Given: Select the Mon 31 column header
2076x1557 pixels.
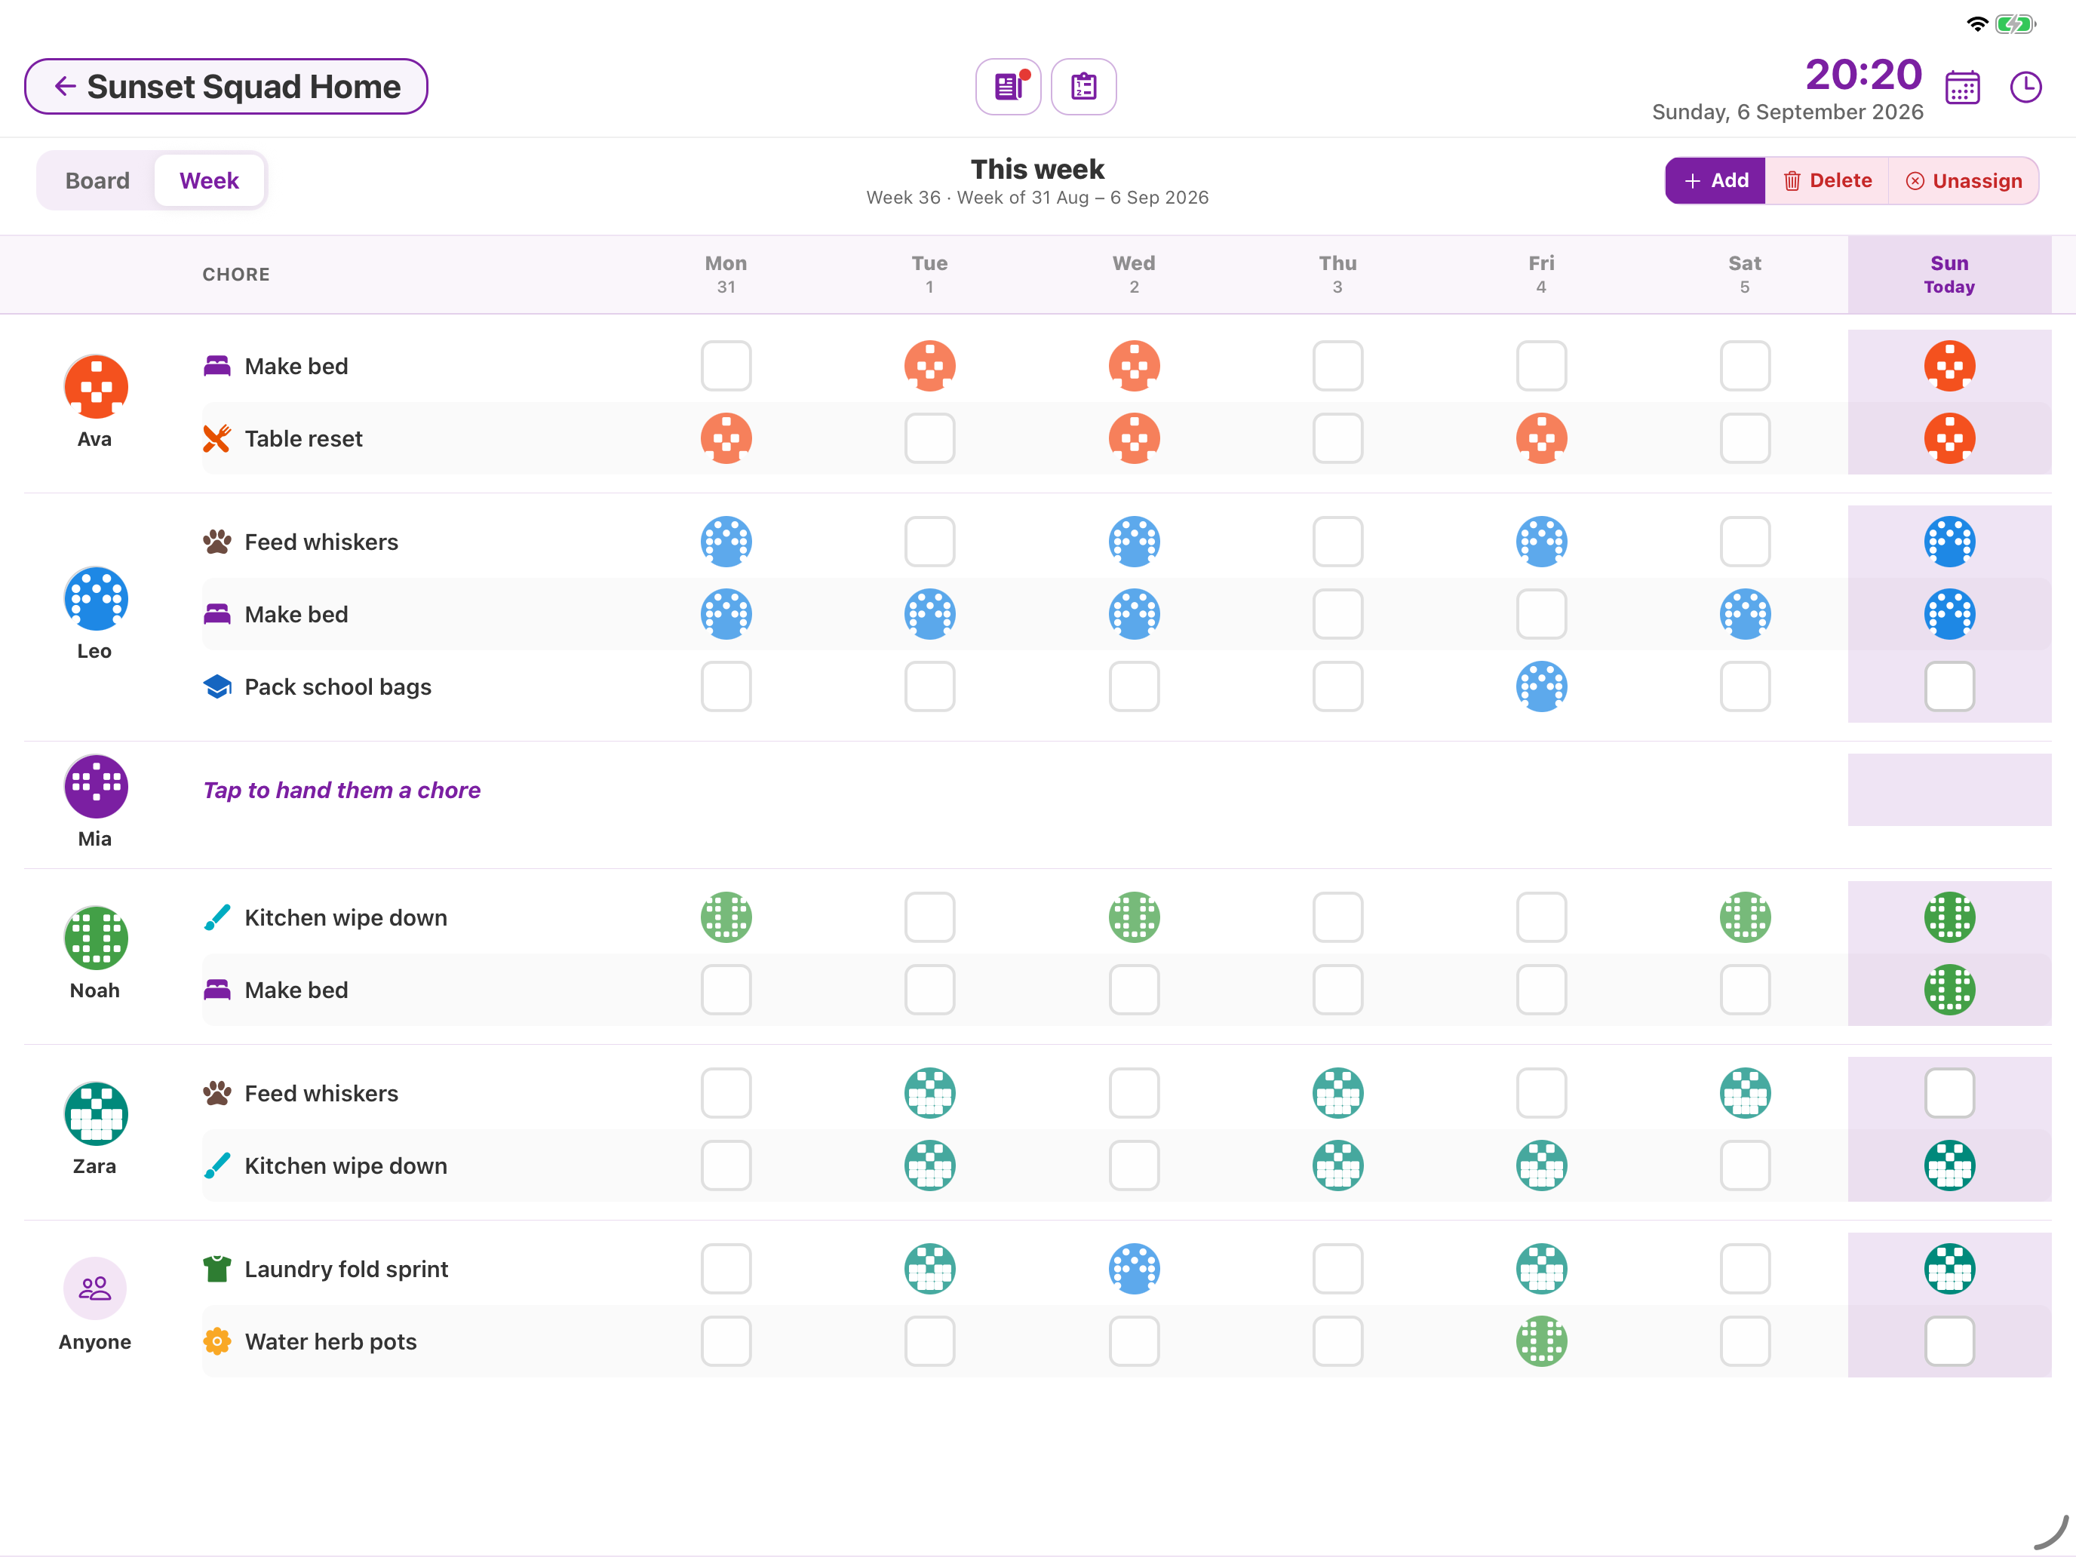Looking at the screenshot, I should click(726, 274).
